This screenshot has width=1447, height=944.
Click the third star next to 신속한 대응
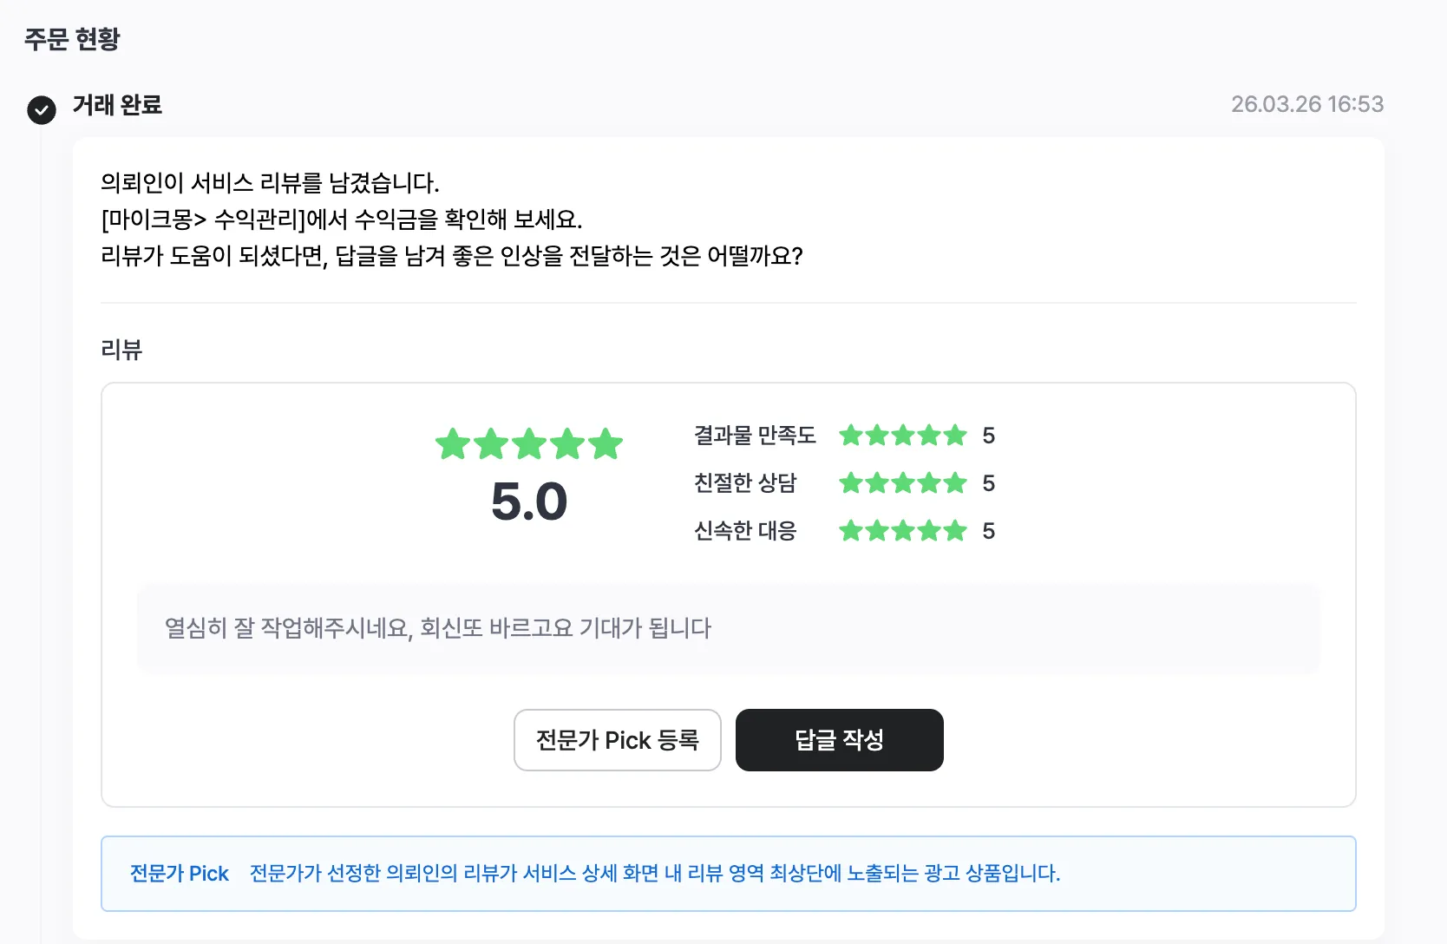click(x=903, y=531)
